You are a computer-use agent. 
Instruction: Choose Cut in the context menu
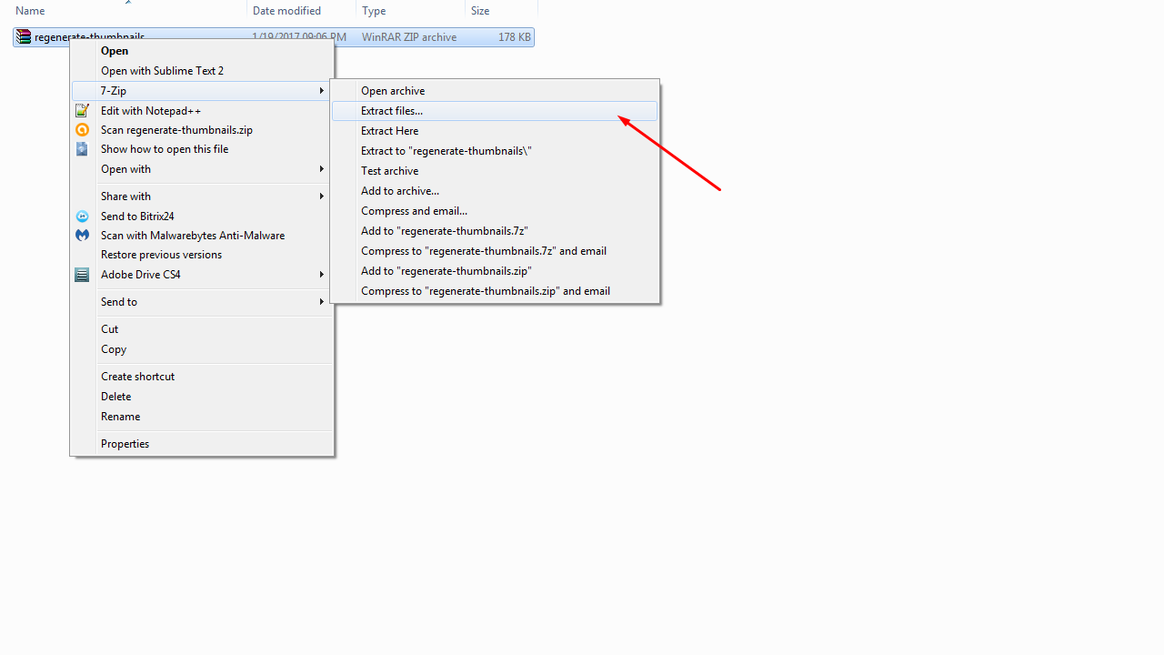tap(202, 329)
